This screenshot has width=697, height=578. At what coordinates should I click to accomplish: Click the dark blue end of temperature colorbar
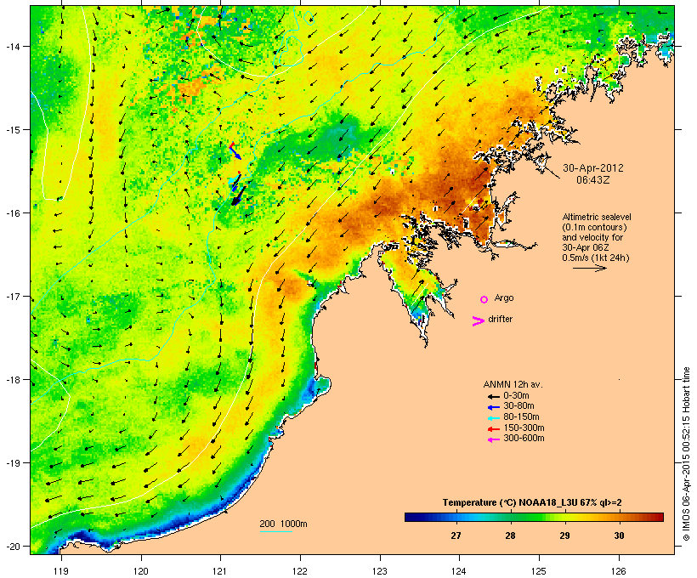coord(410,517)
